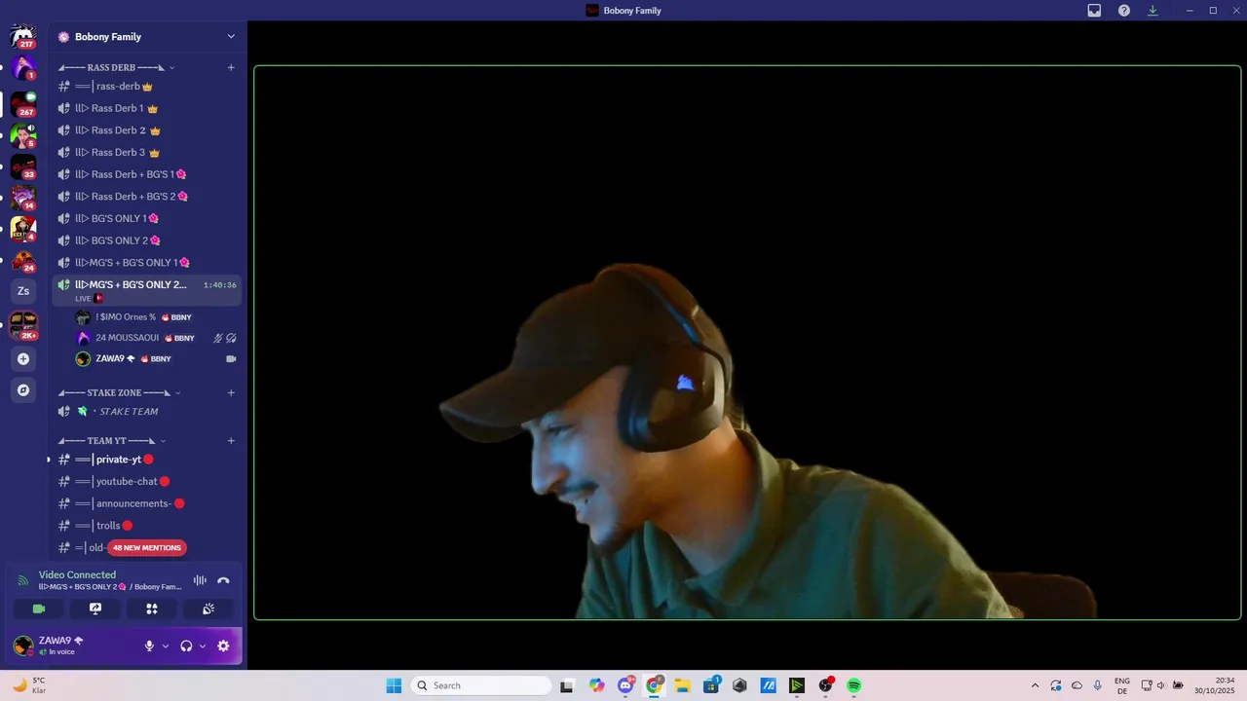
Task: Open User Settings gear
Action: (x=223, y=646)
